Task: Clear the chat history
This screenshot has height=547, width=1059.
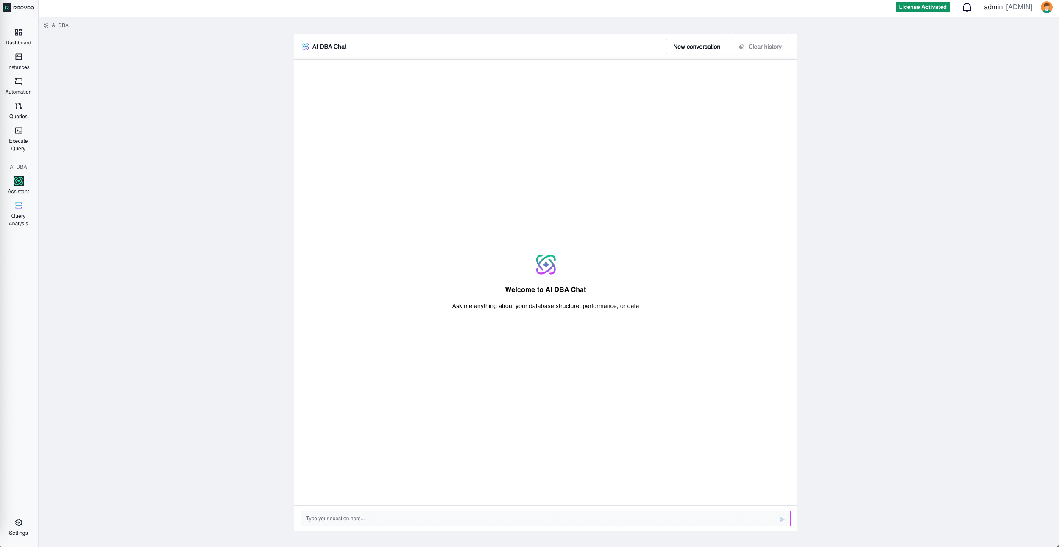Action: click(x=759, y=47)
